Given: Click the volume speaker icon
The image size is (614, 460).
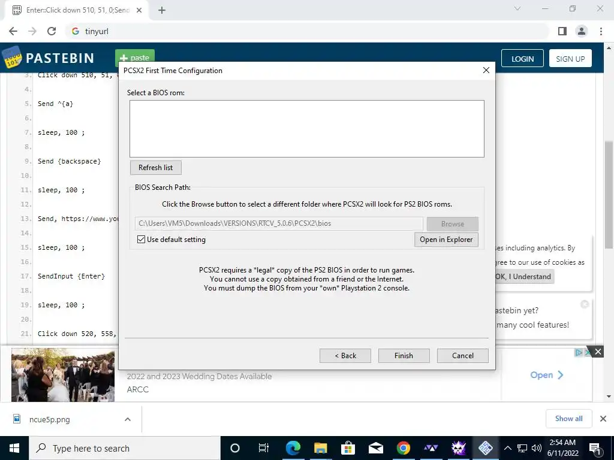Looking at the screenshot, I should [x=537, y=448].
